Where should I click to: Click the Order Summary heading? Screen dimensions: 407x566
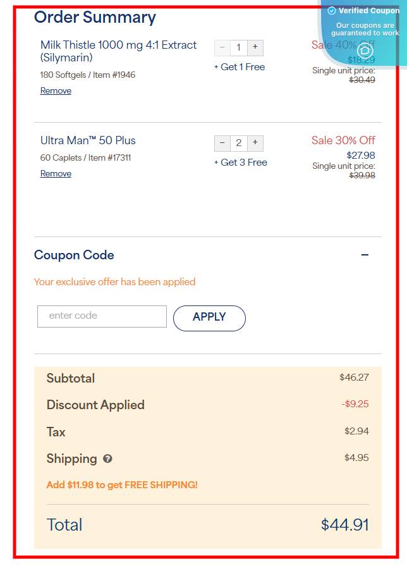95,18
